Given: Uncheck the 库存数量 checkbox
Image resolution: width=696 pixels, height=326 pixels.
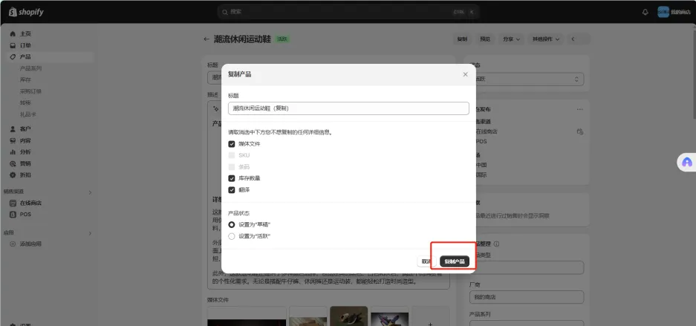Looking at the screenshot, I should [x=232, y=178].
